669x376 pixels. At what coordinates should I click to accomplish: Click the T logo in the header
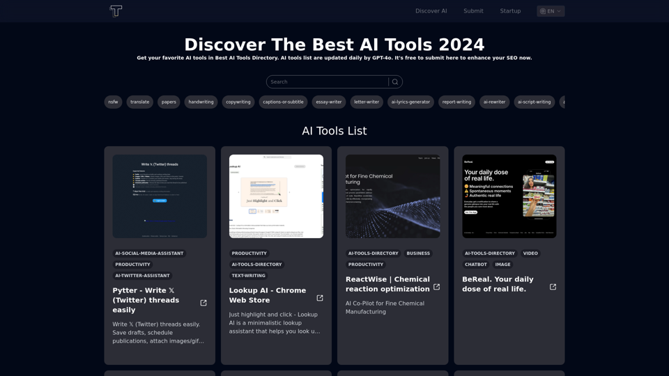pos(116,11)
